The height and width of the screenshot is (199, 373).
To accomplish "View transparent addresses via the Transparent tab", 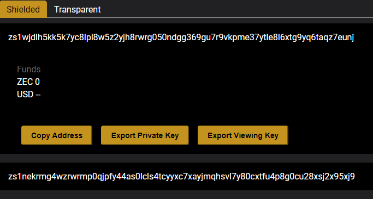I will [x=78, y=9].
